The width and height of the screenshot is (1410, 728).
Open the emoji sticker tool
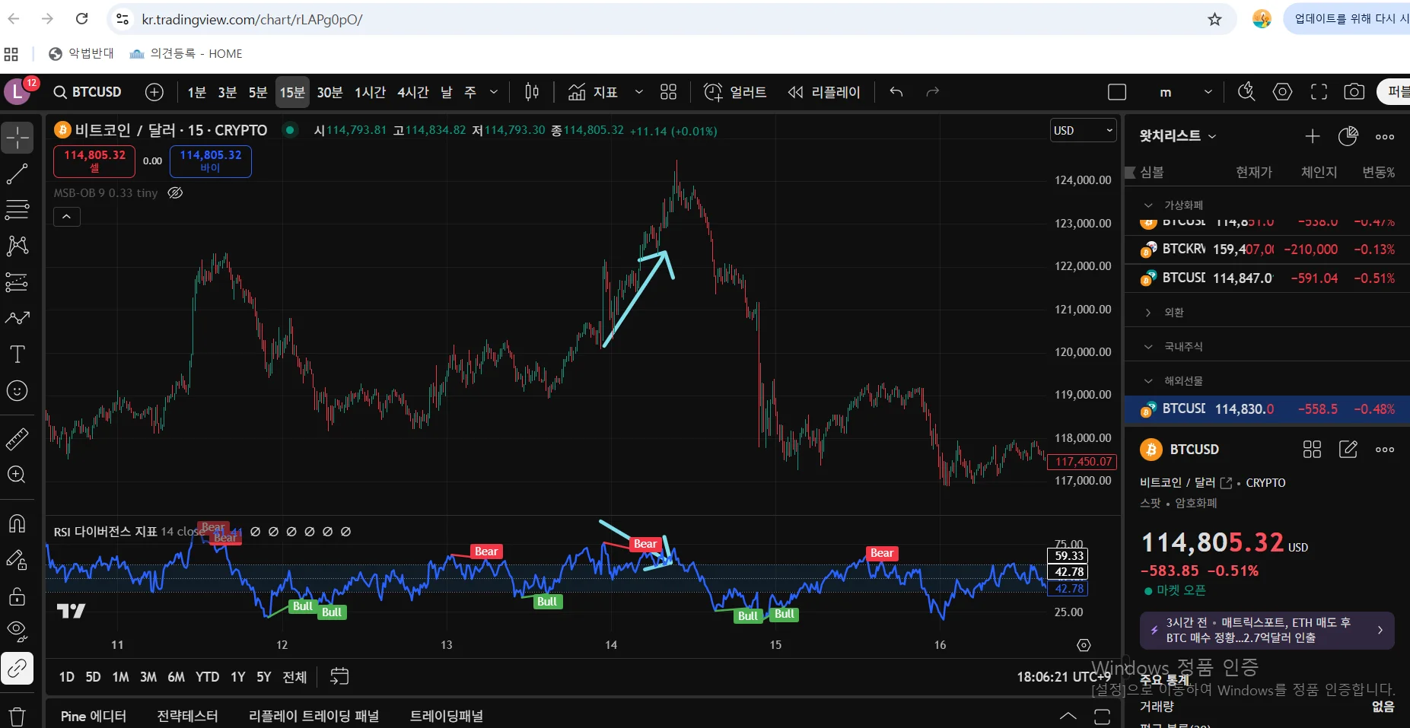(17, 391)
